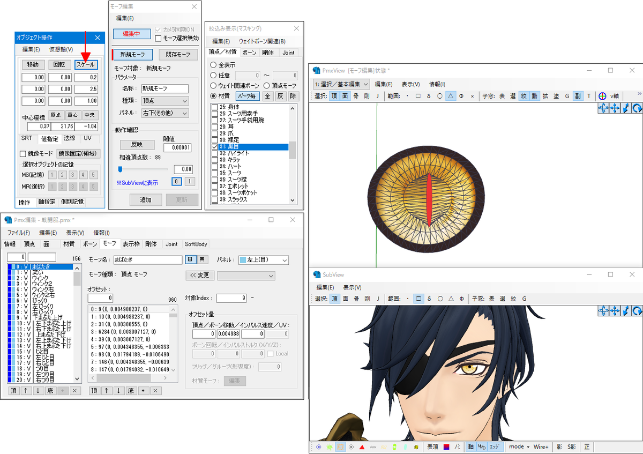Select face (面) selection mode in PmxView toolbar
Image resolution: width=643 pixels, height=454 pixels.
click(345, 96)
